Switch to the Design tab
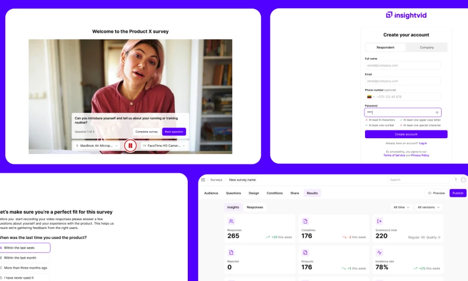This screenshot has width=468, height=281. pos(254,193)
